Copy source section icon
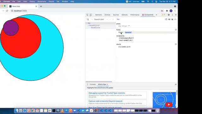 (x=176, y=44)
